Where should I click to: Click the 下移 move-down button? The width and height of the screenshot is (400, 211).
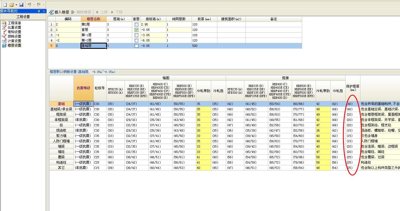pyautogui.click(x=116, y=12)
